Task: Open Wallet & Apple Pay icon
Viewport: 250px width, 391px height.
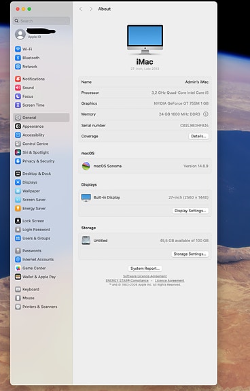Action: tap(18, 277)
